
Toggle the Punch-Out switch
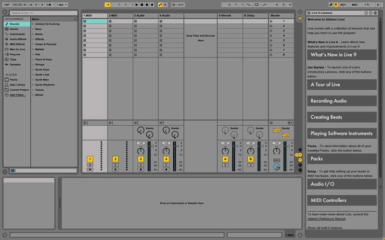tap(264, 5)
